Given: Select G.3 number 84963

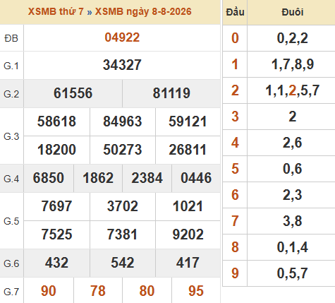Looking at the screenshot, I should point(123,121).
